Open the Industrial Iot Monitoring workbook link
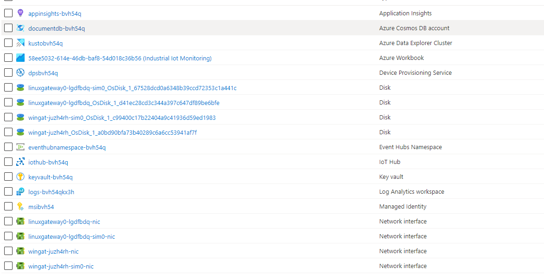 pyautogui.click(x=121, y=58)
